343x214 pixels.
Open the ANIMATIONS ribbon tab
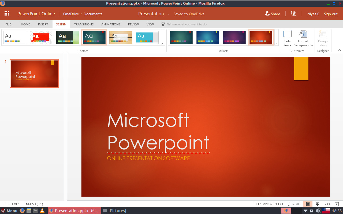point(111,24)
